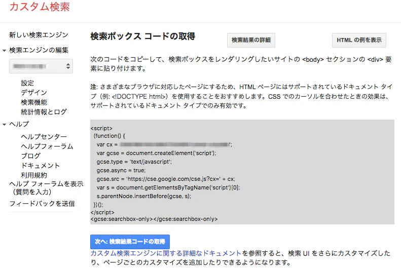Open the search engine selection dropdown
This screenshot has height=268, width=401.
41,66
